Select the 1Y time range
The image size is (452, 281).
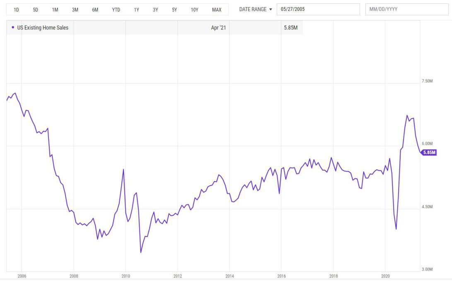pos(137,10)
